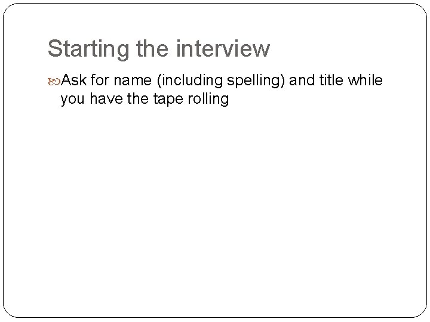
Task: Click the word "the" in the title
Action: click(x=152, y=48)
